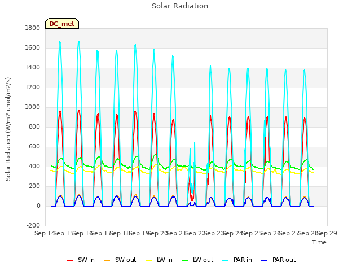The width and height of the screenshot is (361, 271).
Task: Select the PAR out legend entry
Action: tap(278, 260)
